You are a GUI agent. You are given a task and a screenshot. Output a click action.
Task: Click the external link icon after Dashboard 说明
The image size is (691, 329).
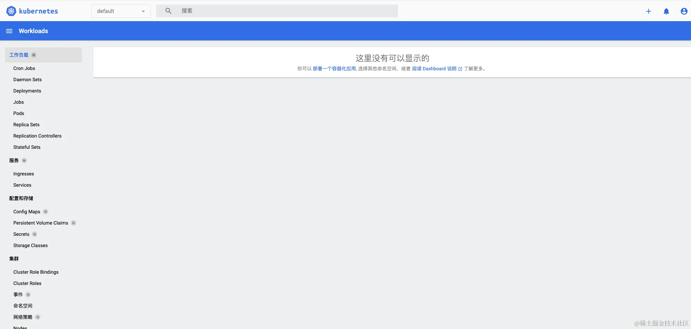pyautogui.click(x=460, y=69)
